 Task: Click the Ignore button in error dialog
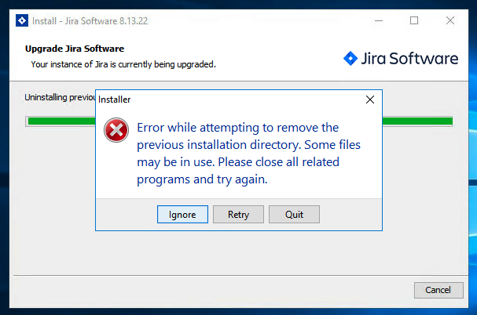(182, 214)
